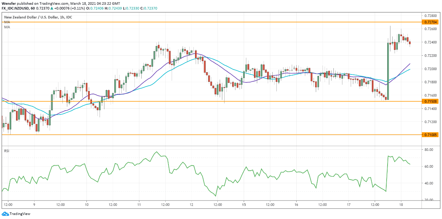Select the first MA indicator label
Viewport: 442px width, 219px height.
7,22
